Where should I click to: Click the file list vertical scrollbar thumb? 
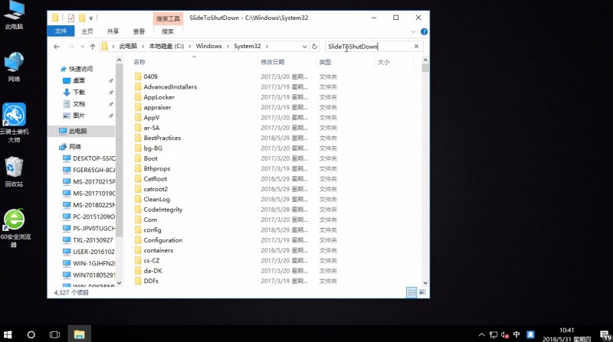pyautogui.click(x=425, y=68)
